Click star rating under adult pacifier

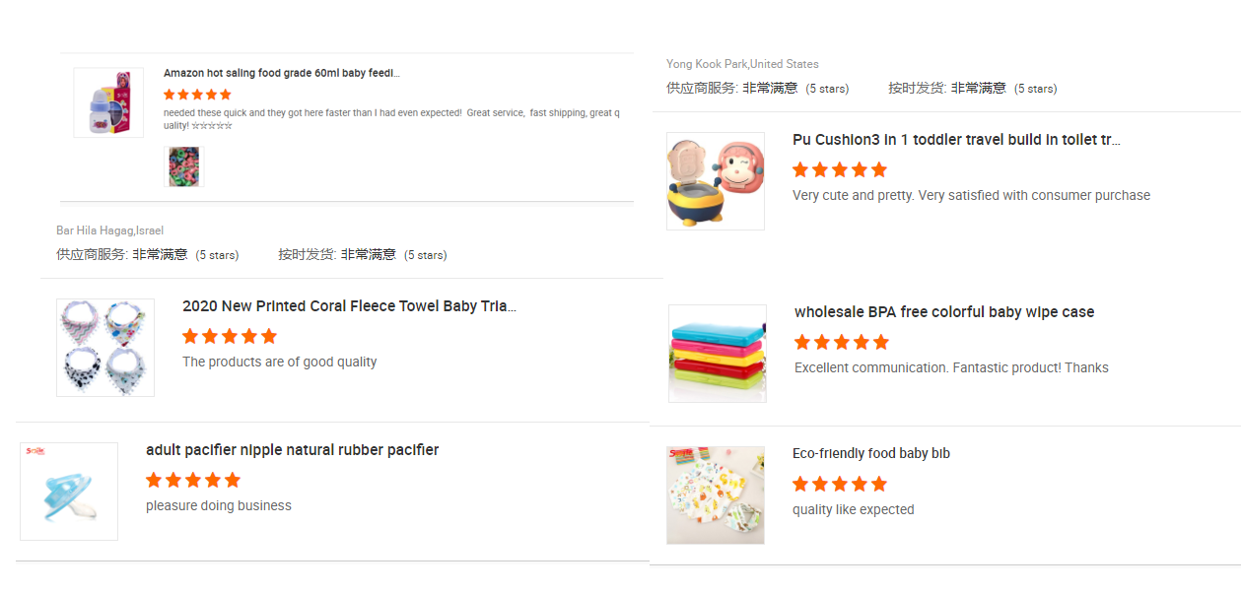click(193, 480)
